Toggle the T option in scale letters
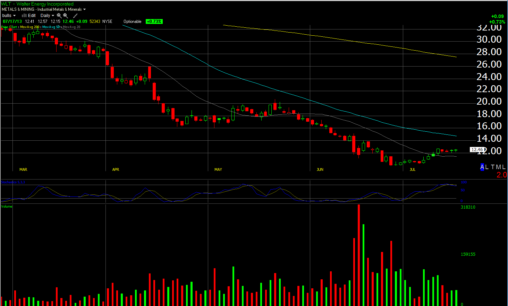The height and width of the screenshot is (306, 508). click(493, 167)
